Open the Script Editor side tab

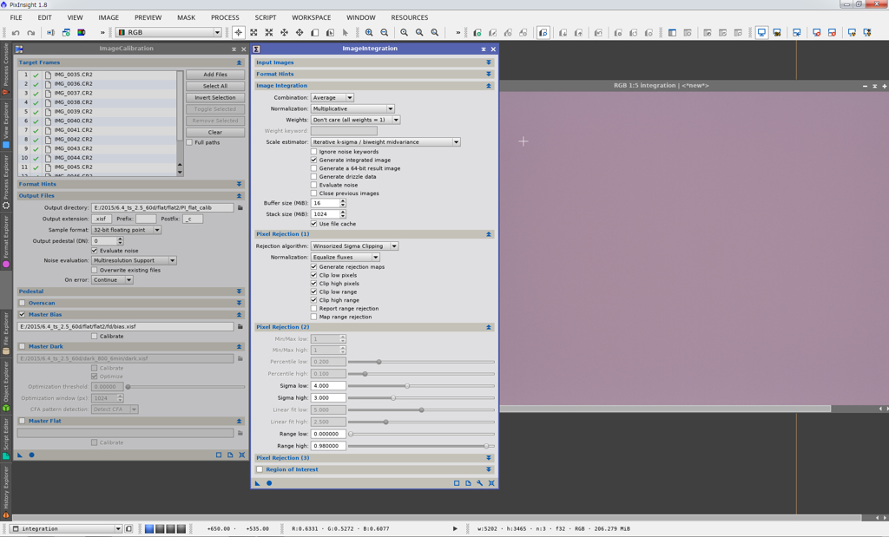pos(6,438)
